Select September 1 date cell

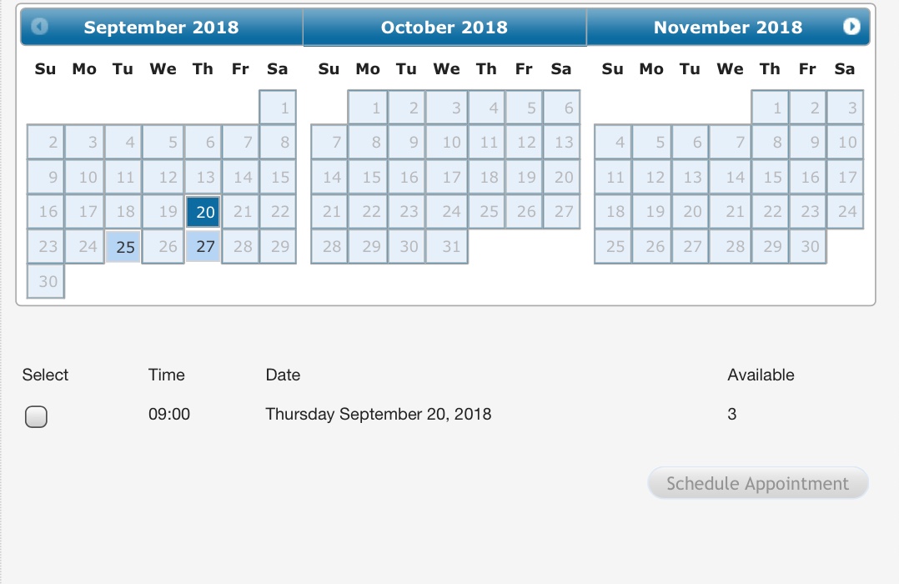[x=279, y=108]
